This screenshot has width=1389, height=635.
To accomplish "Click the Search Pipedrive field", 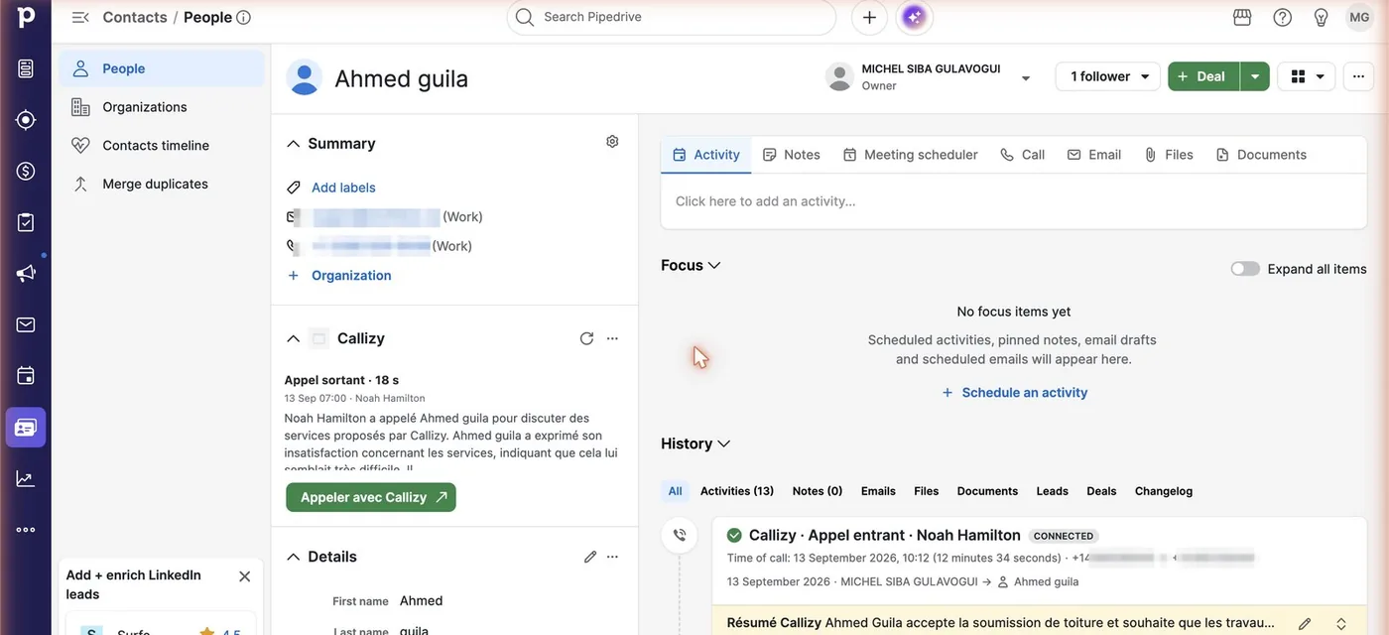I will [x=672, y=17].
